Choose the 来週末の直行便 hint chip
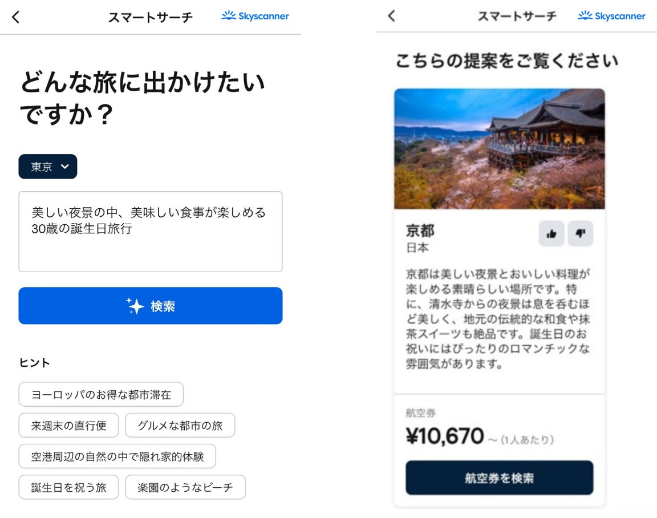The image size is (657, 518). coord(68,425)
